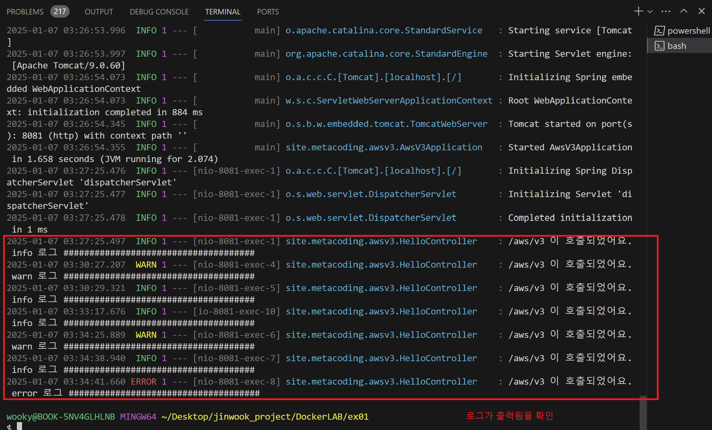This screenshot has width=712, height=430.
Task: Open the panel more actions ellipsis
Action: [666, 11]
